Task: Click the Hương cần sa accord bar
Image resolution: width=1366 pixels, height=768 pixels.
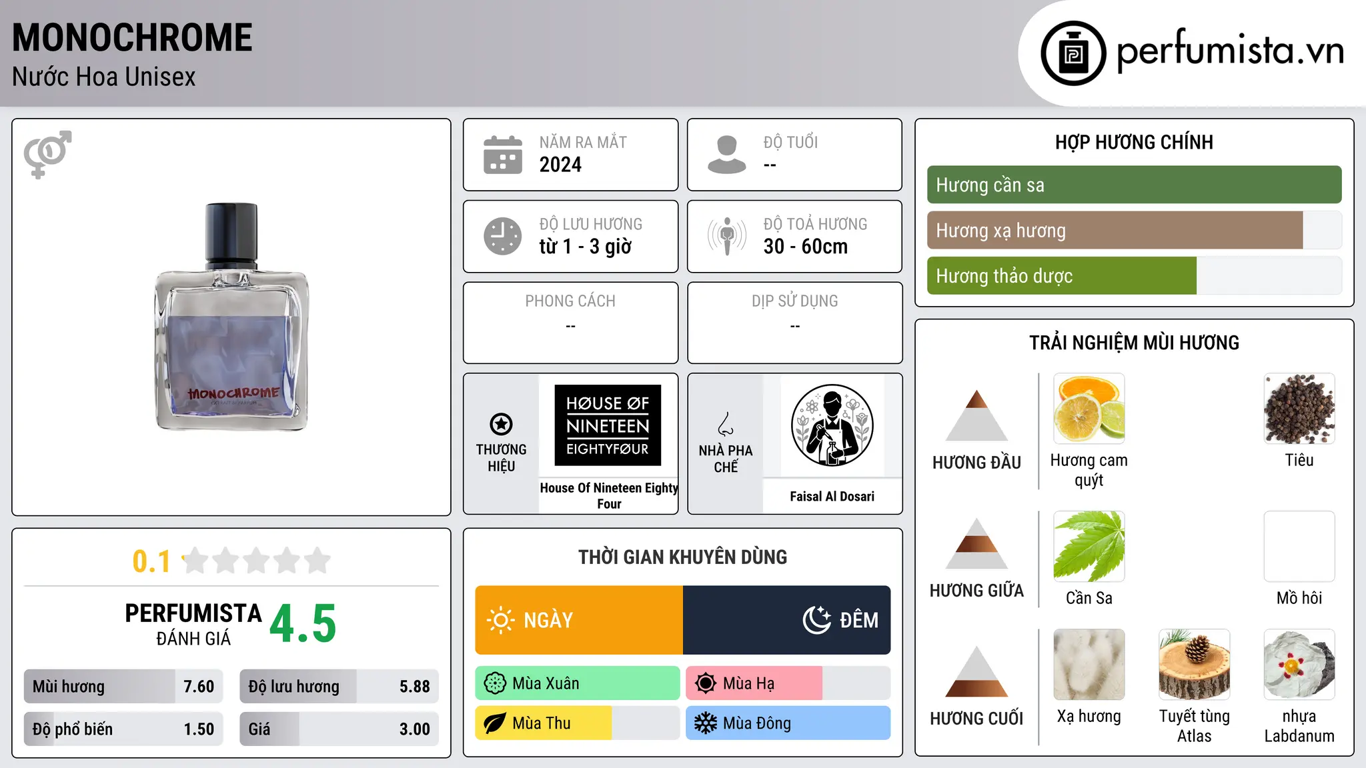Action: (x=1135, y=185)
